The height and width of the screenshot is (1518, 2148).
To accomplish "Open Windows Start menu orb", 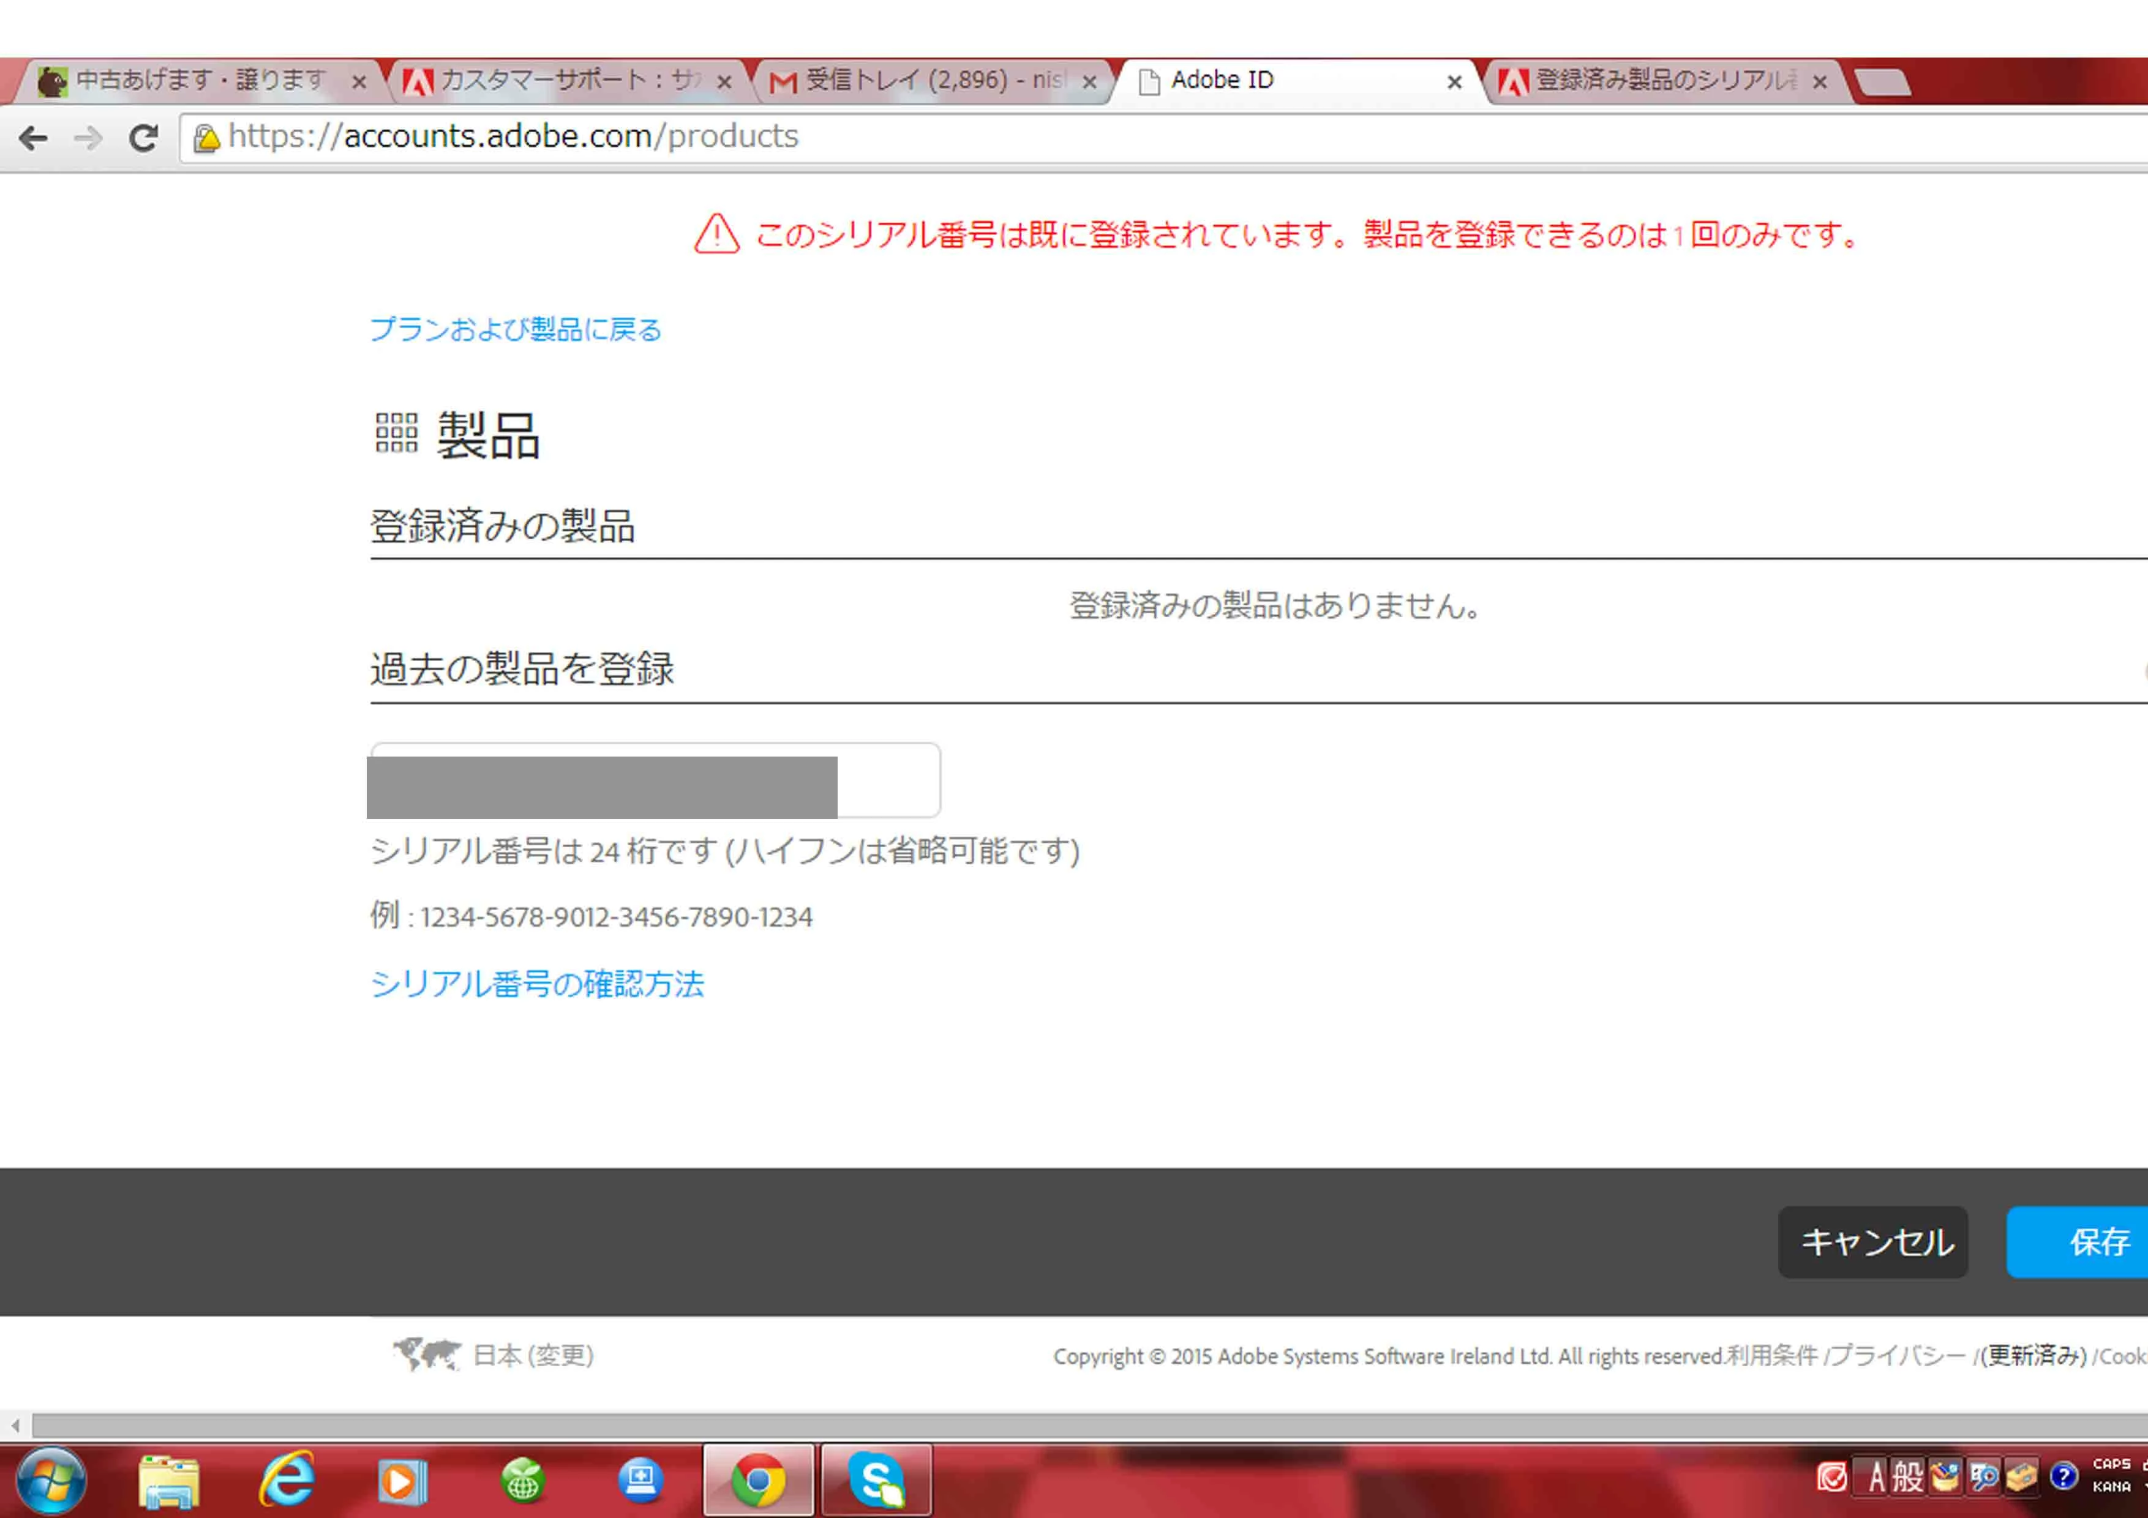I will coord(51,1481).
